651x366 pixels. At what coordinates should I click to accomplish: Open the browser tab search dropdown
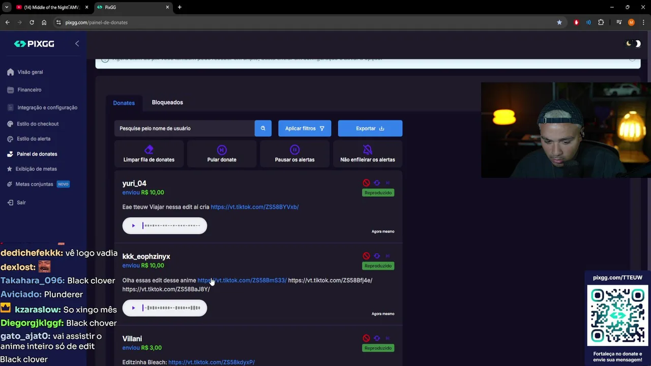click(7, 7)
